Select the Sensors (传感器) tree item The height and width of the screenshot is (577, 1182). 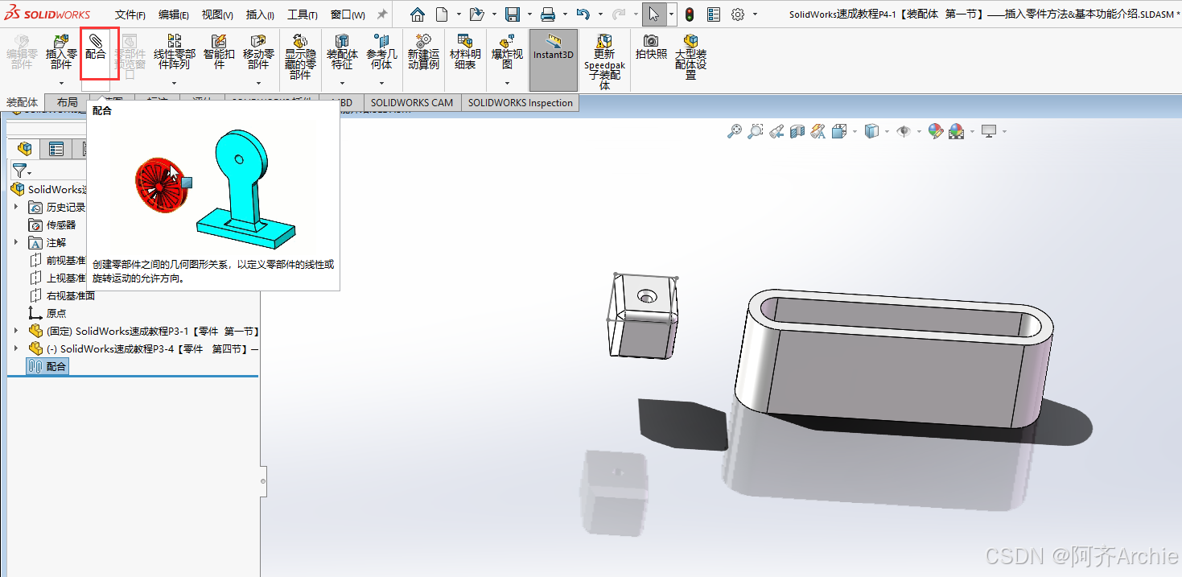click(x=52, y=225)
